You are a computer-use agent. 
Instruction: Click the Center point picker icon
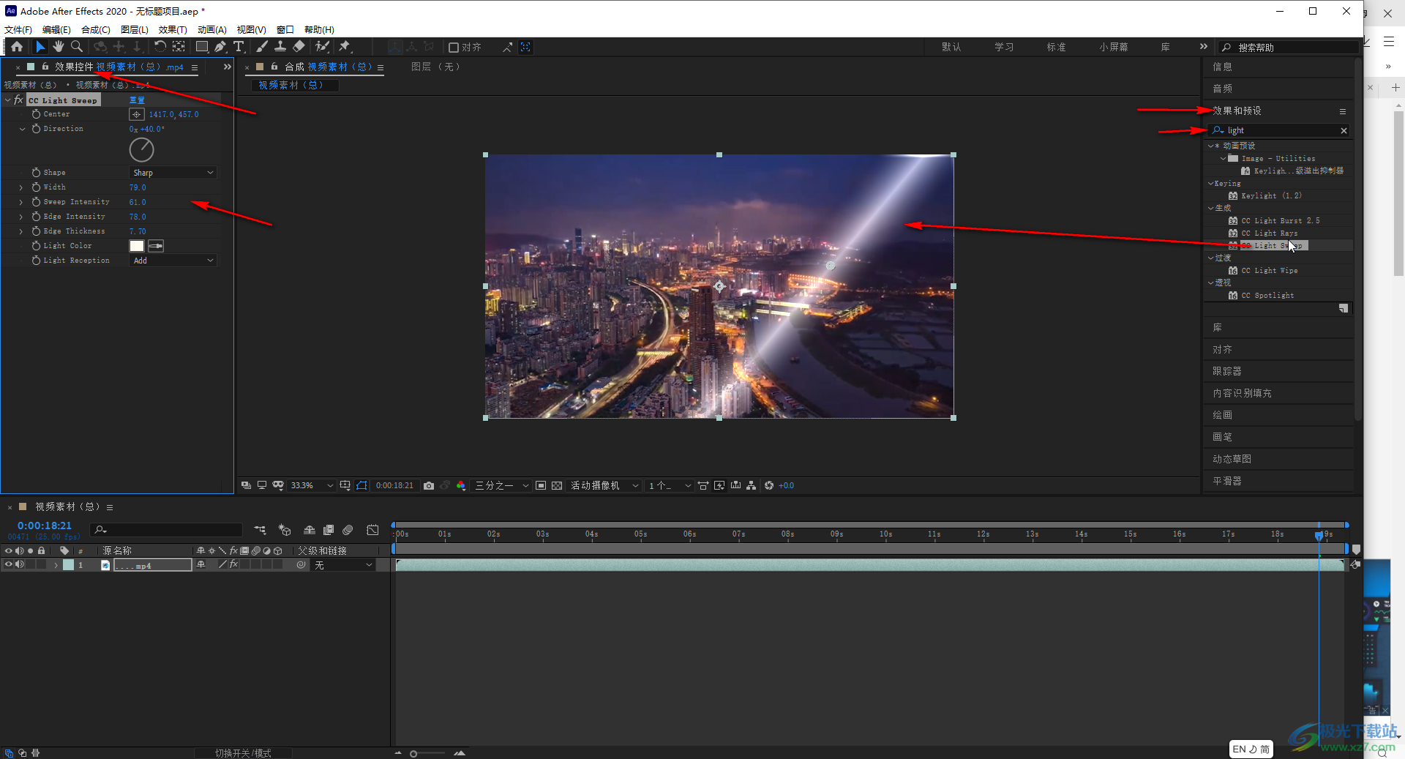(137, 114)
